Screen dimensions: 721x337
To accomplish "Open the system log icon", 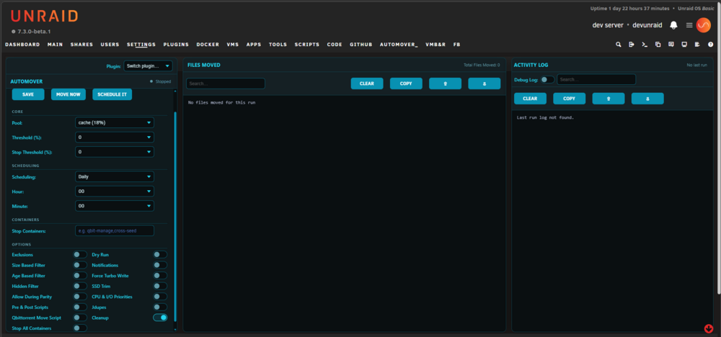I will 697,45.
